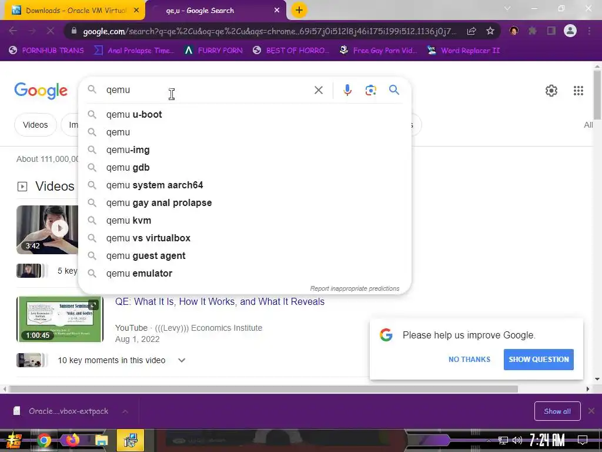
Task: Click Report inappropriate predictions link
Action: click(x=354, y=288)
